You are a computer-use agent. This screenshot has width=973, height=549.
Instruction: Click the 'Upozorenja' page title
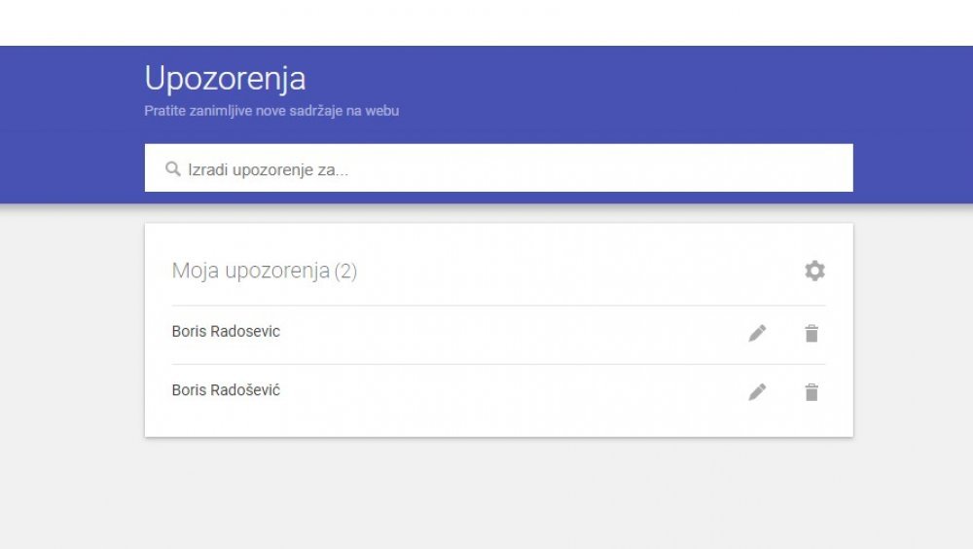pyautogui.click(x=226, y=79)
